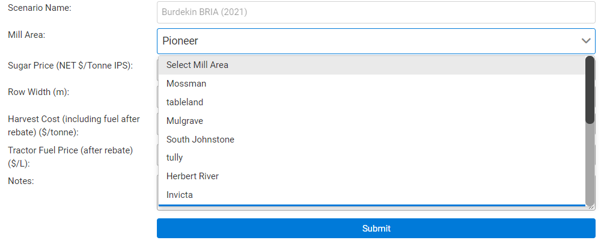Click the Notes textarea resize handle
Screen dimensions: 604x246
click(x=591, y=206)
